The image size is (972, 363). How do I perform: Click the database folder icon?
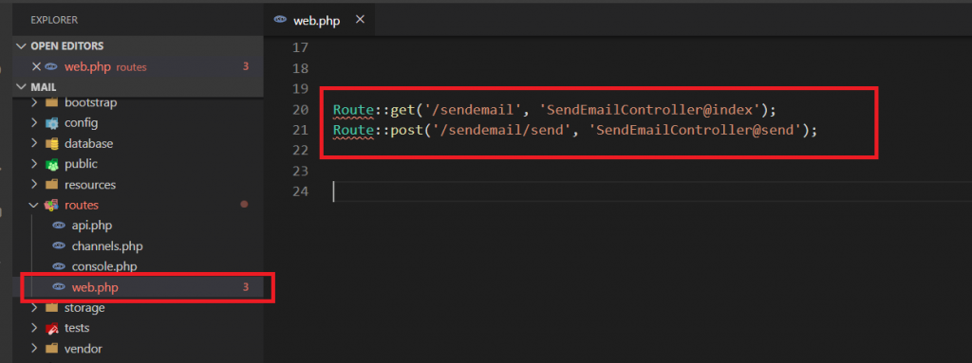(52, 144)
